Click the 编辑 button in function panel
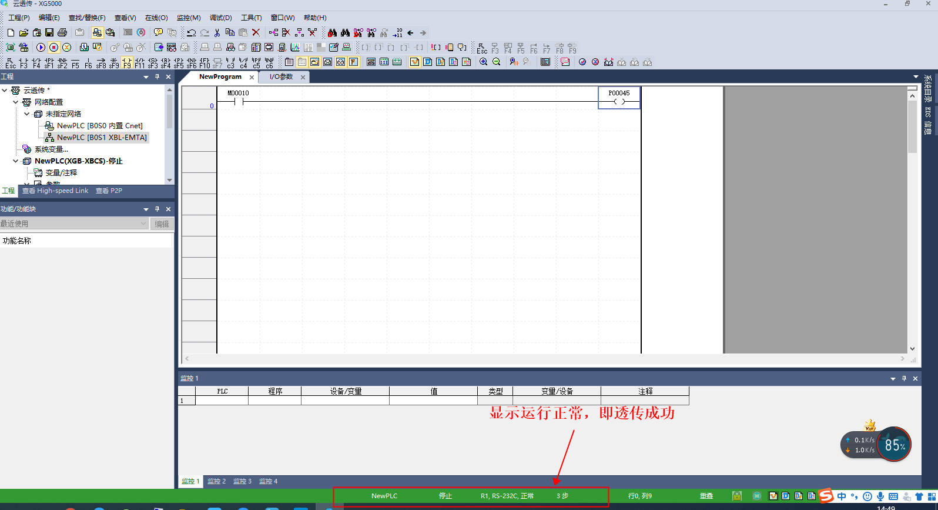 162,224
